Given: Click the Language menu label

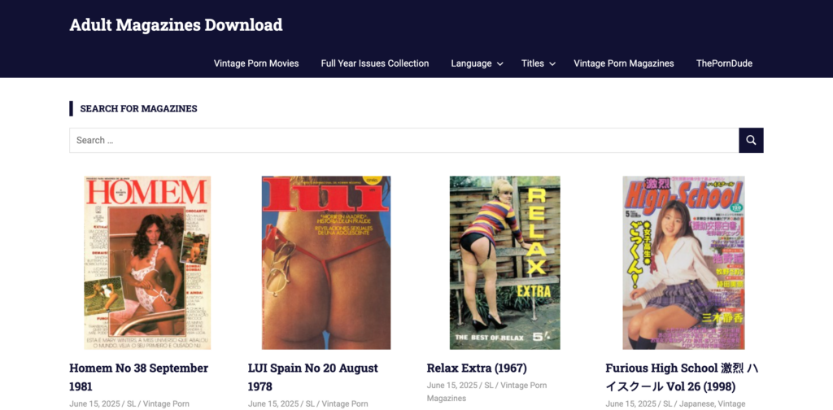Looking at the screenshot, I should 471,63.
